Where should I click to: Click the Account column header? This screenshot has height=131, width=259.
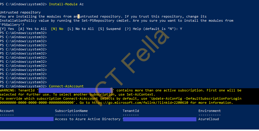click(7, 111)
